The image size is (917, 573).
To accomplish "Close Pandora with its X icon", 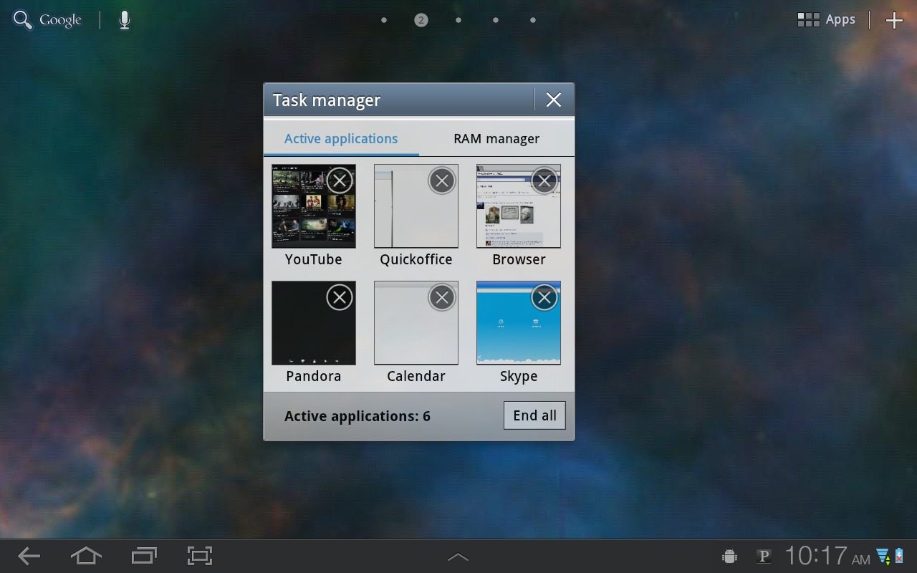I will point(340,297).
